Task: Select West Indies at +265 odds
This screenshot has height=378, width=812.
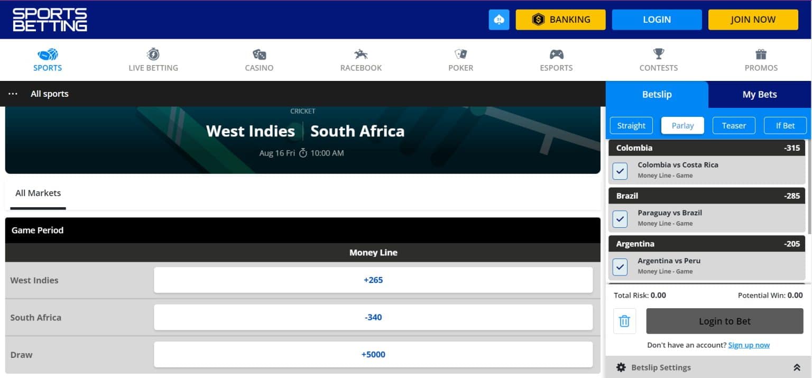Action: (x=374, y=280)
